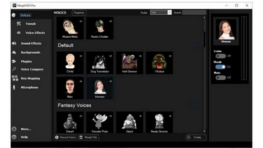Open Key Mapping section
Image resolution: width=263 pixels, height=148 pixels.
coord(30,78)
